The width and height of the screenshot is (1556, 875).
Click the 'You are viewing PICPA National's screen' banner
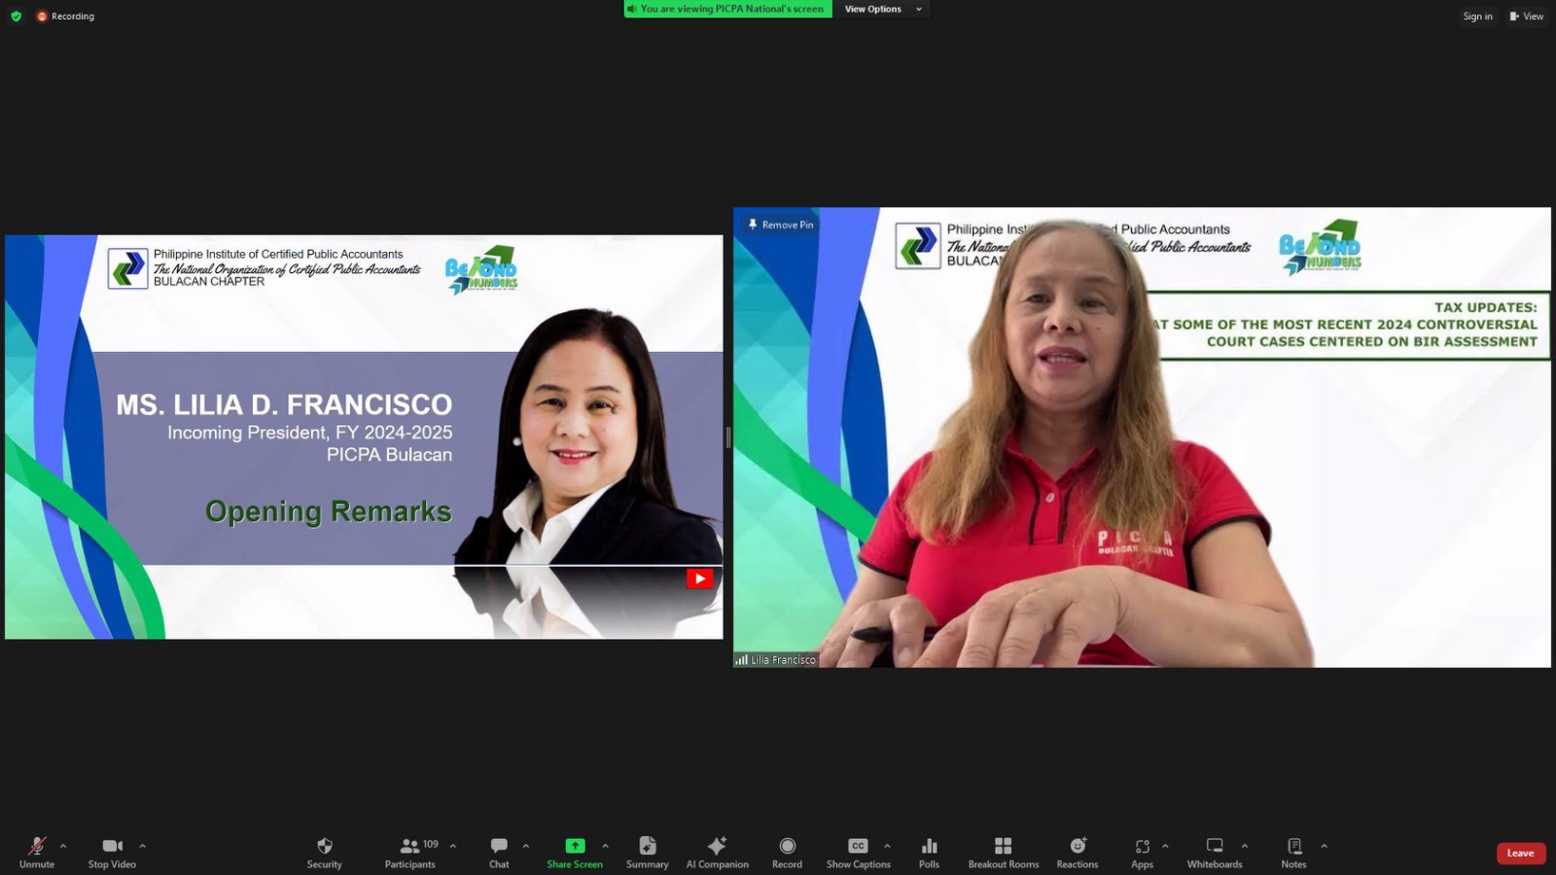728,9
